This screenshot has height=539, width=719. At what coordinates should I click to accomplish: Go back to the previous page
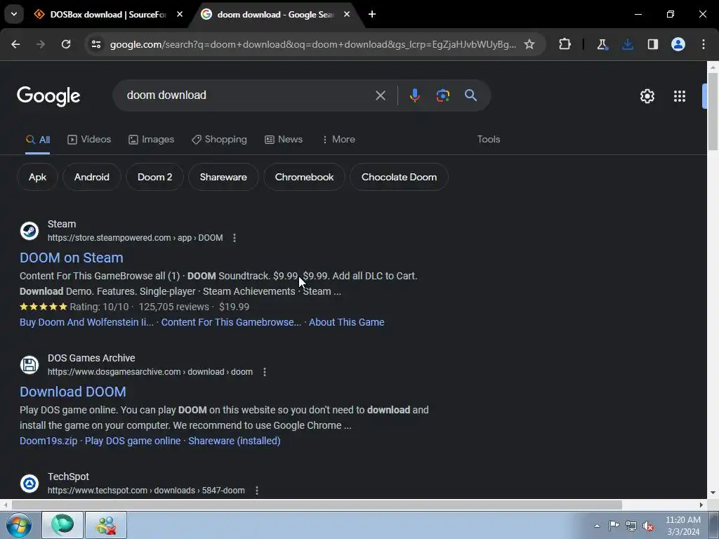[15, 44]
